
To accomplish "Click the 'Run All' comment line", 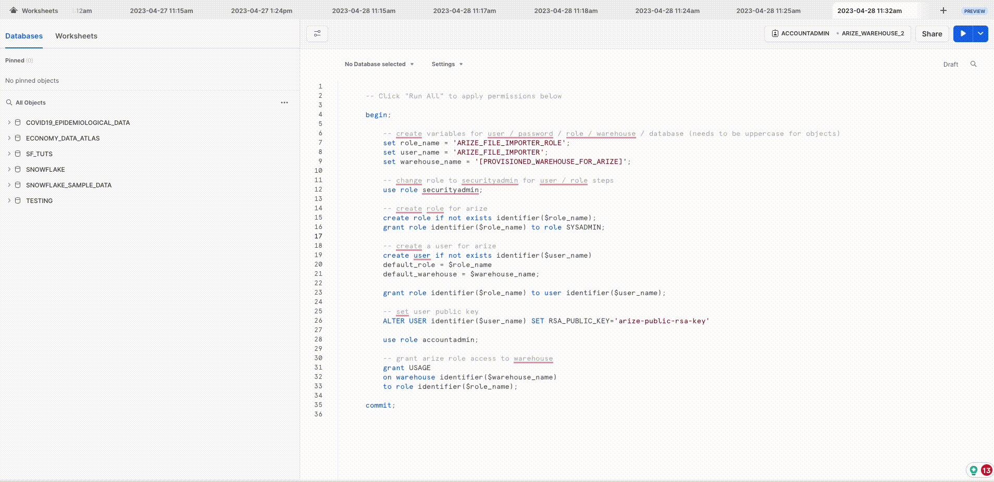I will (x=464, y=96).
